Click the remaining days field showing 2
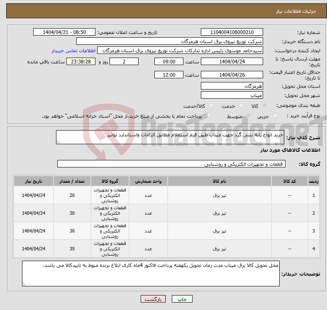Viewport: 327px width, 310px height. click(124, 61)
